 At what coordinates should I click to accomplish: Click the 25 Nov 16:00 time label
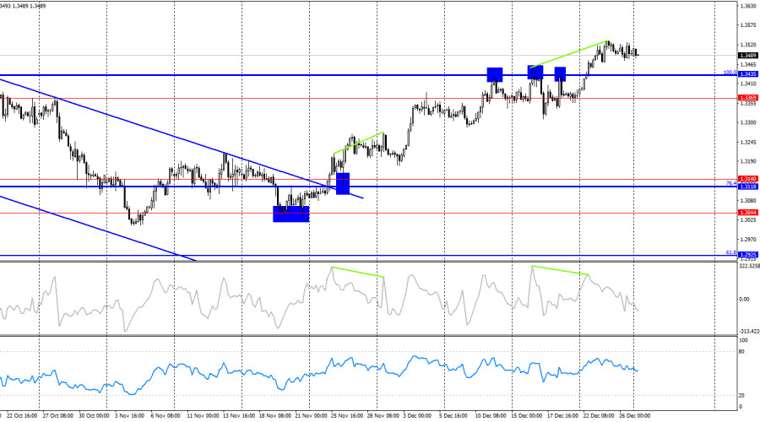pos(347,416)
